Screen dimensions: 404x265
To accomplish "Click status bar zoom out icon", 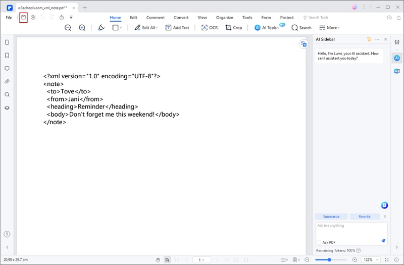I will tap(307, 260).
